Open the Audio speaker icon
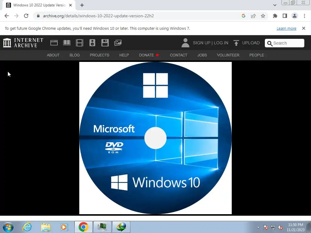 (x=92, y=43)
